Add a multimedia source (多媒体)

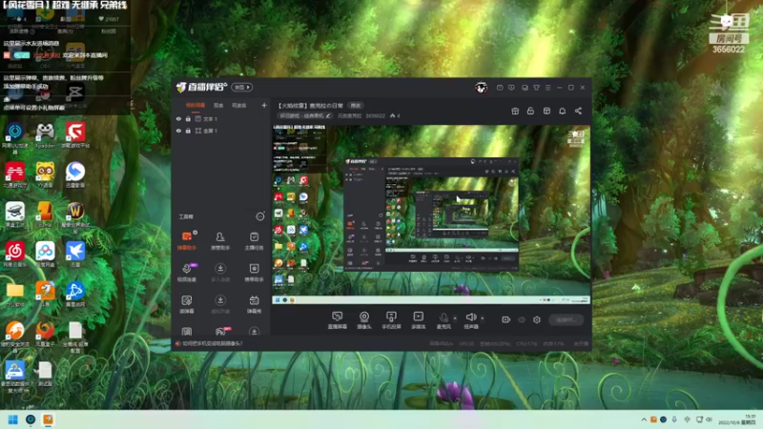[418, 320]
